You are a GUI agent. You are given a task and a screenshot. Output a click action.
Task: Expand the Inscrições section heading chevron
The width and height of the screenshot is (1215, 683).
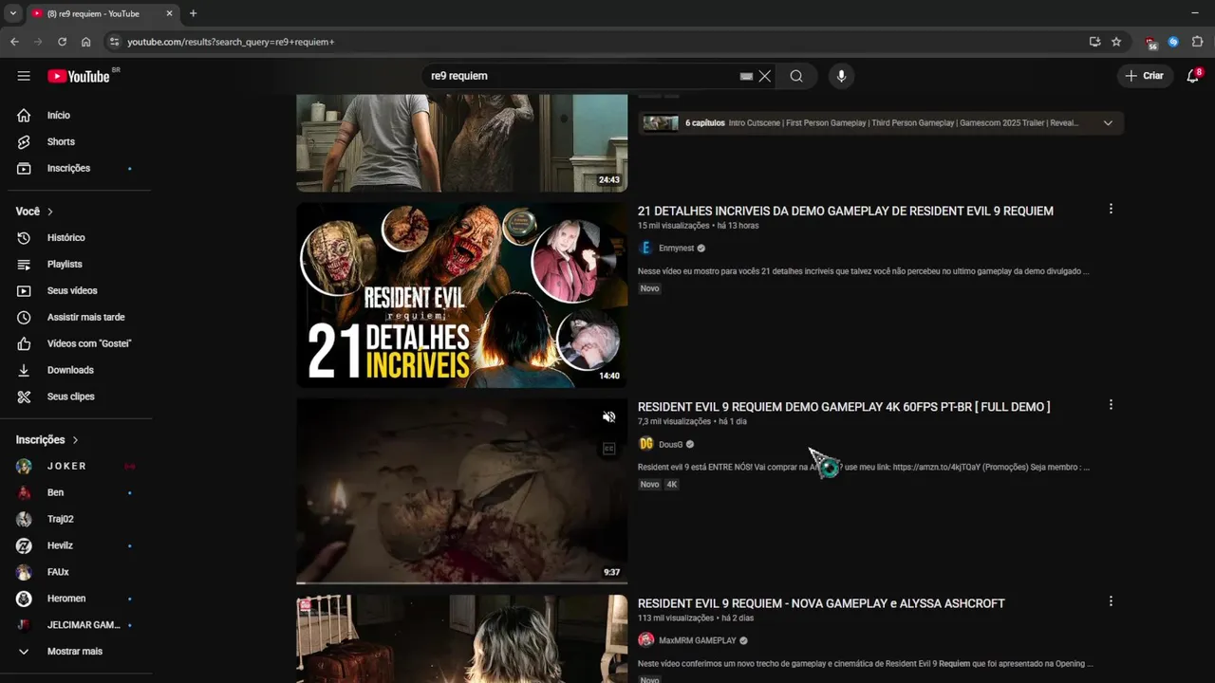tap(75, 440)
